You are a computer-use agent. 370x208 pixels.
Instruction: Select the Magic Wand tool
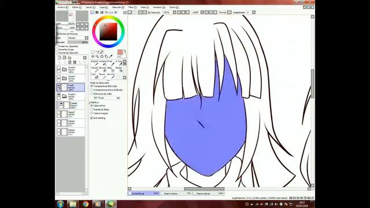(x=102, y=52)
